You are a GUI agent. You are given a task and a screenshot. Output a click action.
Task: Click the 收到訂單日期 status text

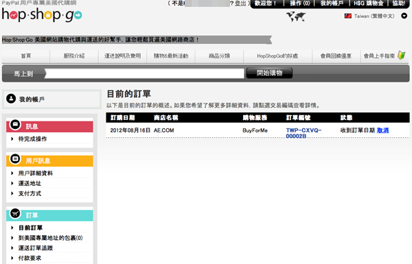point(357,130)
